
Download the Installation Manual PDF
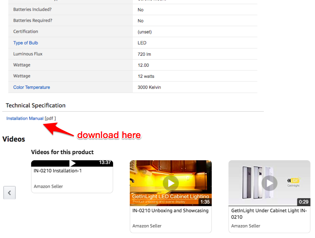click(25, 118)
